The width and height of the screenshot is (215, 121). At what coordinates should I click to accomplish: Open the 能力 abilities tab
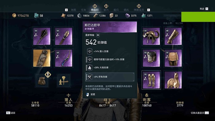click(x=106, y=10)
